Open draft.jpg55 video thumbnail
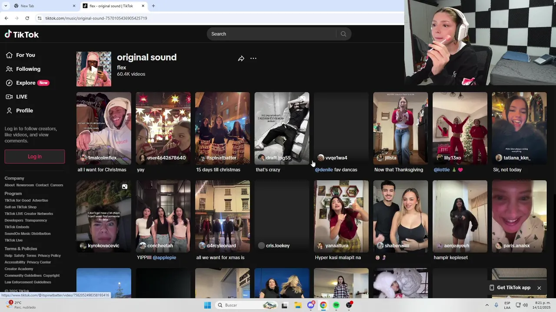 [x=282, y=128]
